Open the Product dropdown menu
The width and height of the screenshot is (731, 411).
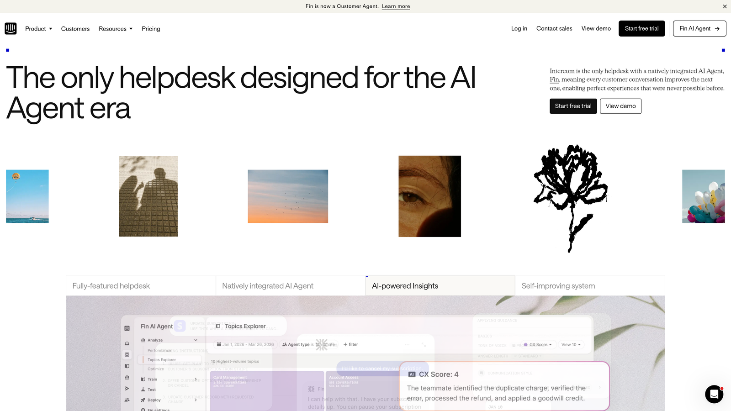pos(38,28)
